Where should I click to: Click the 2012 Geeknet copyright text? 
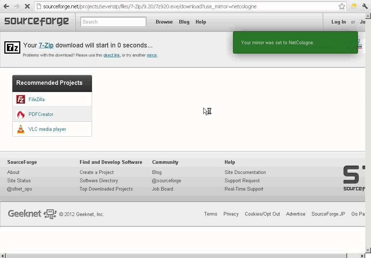pos(82,214)
